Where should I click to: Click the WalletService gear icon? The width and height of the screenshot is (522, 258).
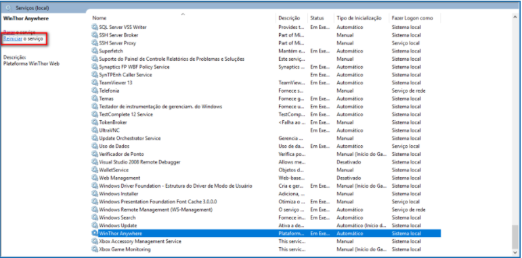pyautogui.click(x=95, y=170)
